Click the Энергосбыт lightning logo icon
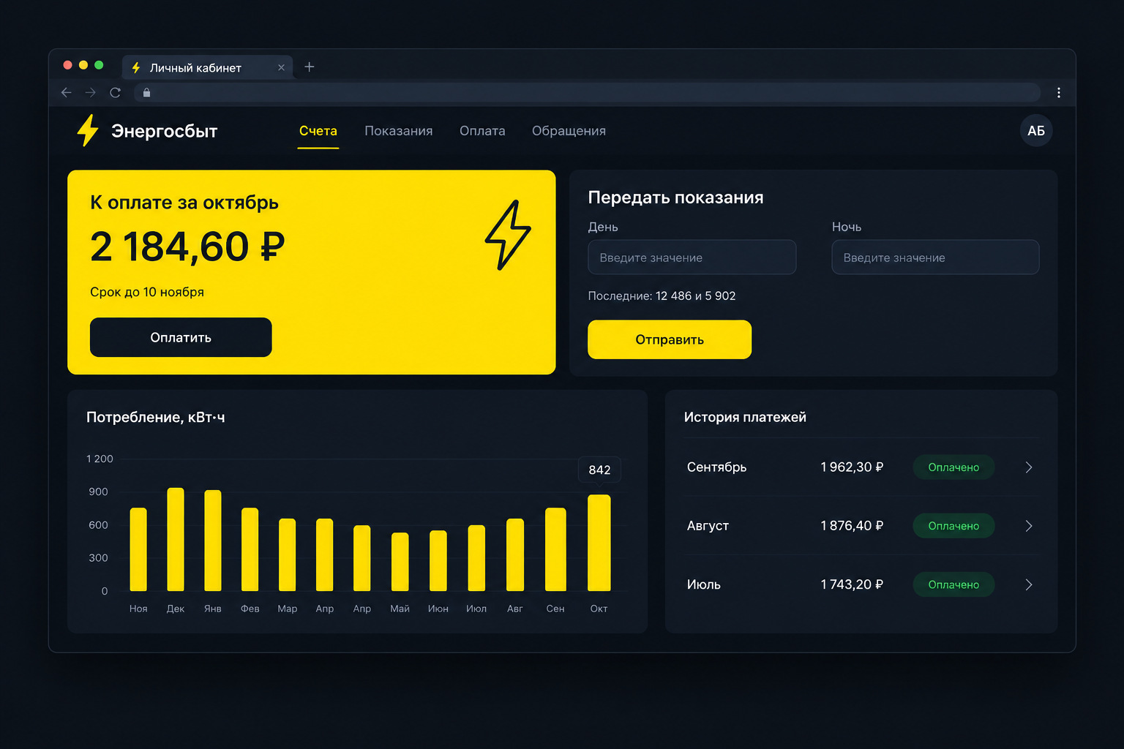Image resolution: width=1124 pixels, height=749 pixels. [88, 130]
